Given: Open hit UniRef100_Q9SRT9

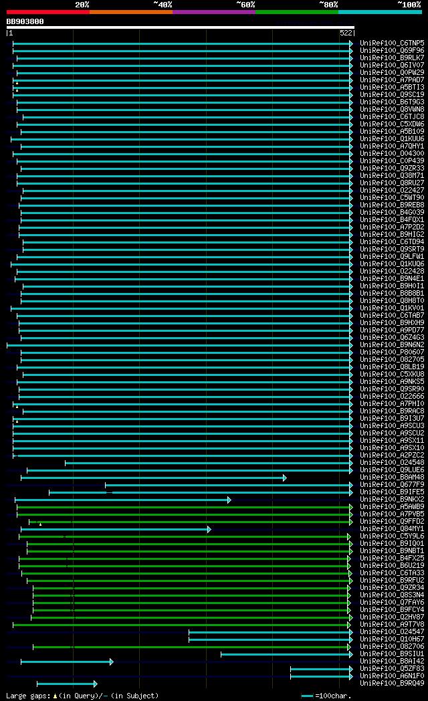Looking at the screenshot, I should pos(392,249).
